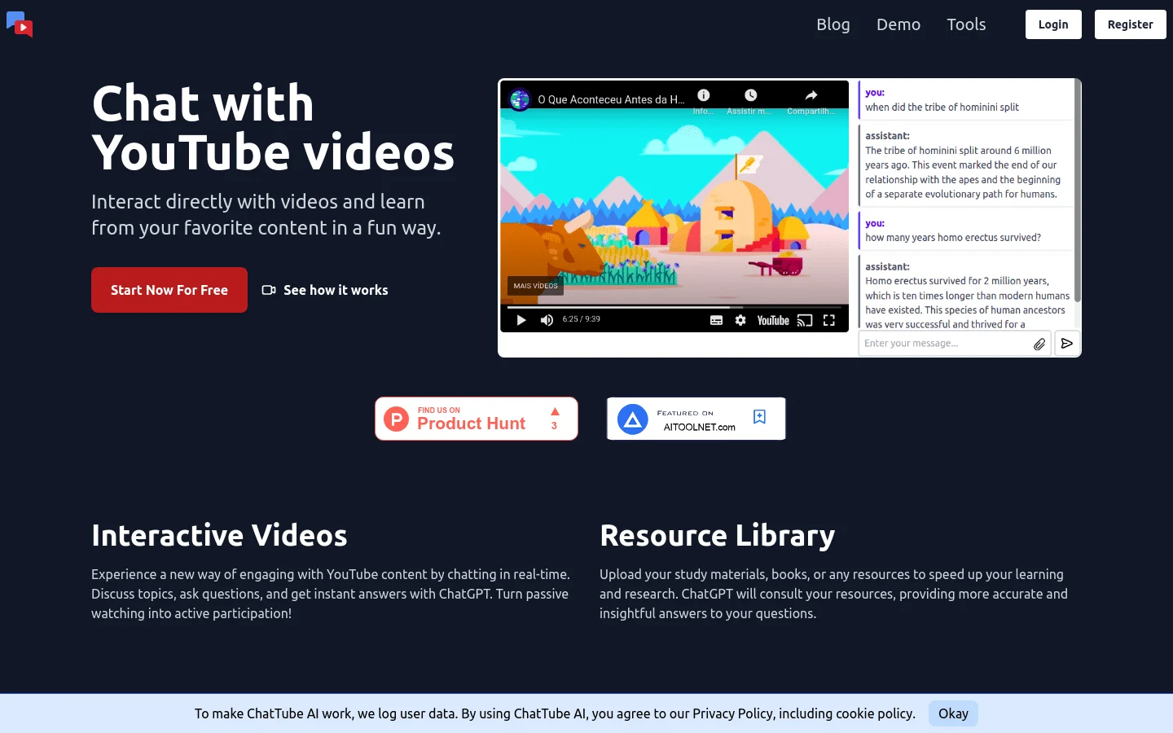This screenshot has height=733, width=1173.
Task: Dismiss the cookie notice with Okay
Action: pyautogui.click(x=953, y=713)
